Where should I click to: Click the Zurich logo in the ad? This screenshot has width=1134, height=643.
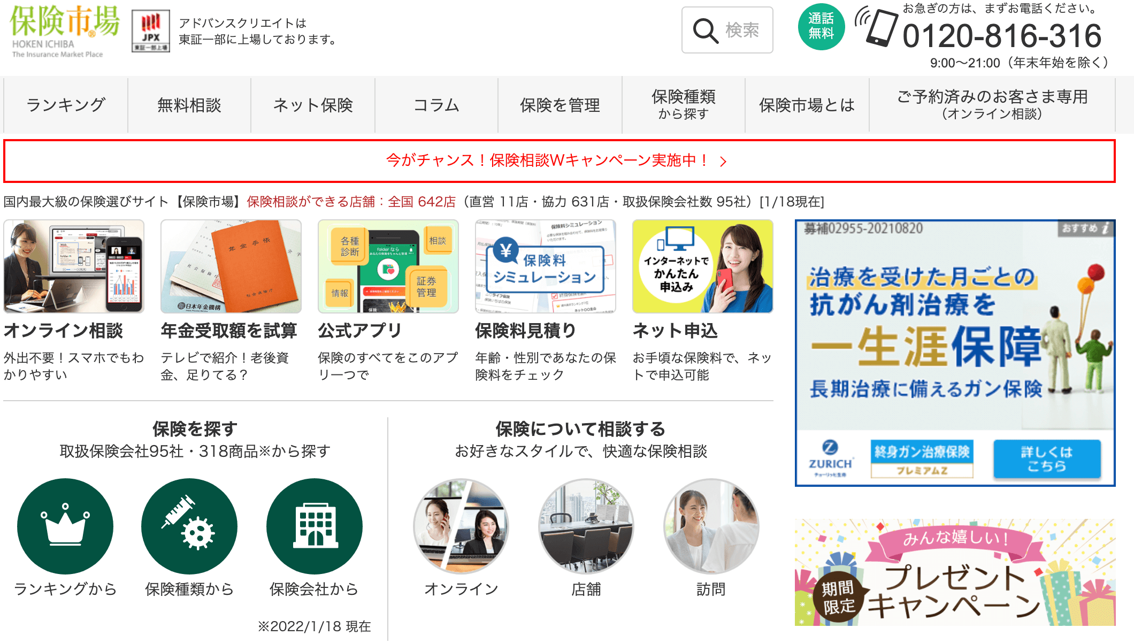click(x=830, y=458)
